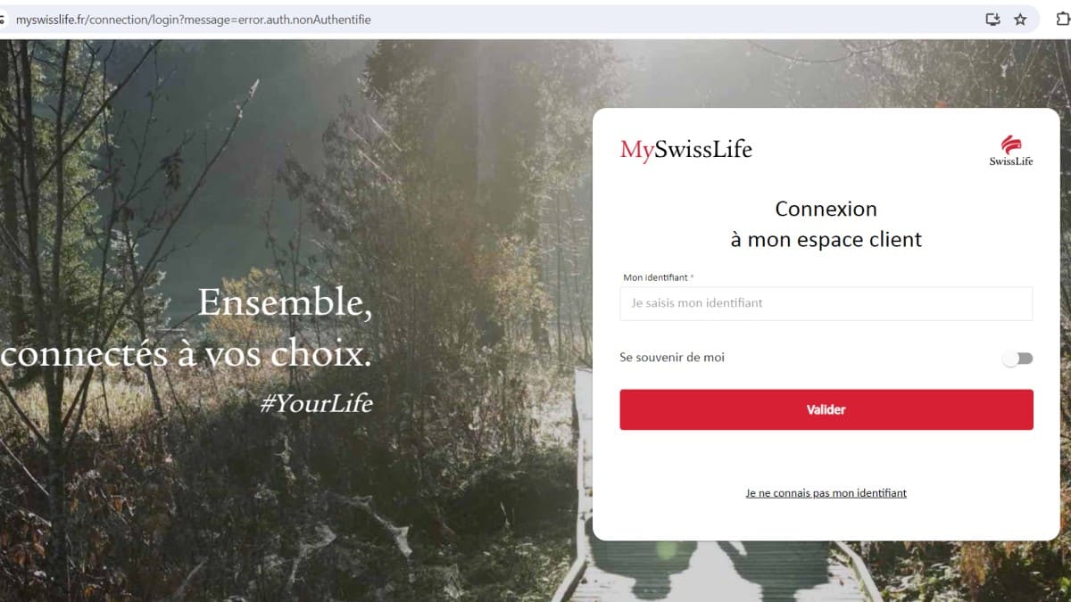
Task: Click the install app icon in address bar
Action: (992, 19)
